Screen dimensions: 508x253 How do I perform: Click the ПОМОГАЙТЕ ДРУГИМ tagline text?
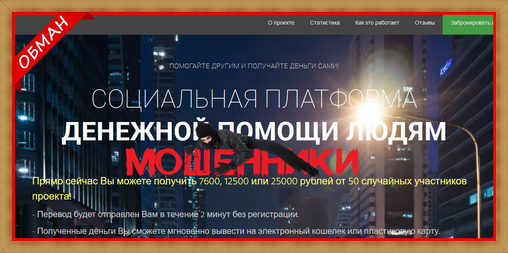(254, 65)
